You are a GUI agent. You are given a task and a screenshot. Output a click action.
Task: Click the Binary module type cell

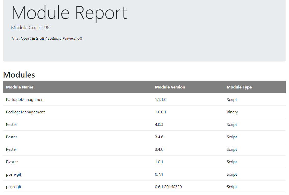[232, 112]
